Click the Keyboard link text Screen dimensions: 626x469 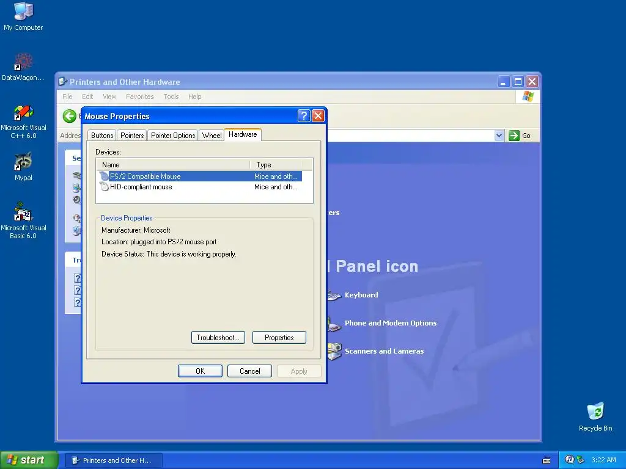click(x=361, y=295)
